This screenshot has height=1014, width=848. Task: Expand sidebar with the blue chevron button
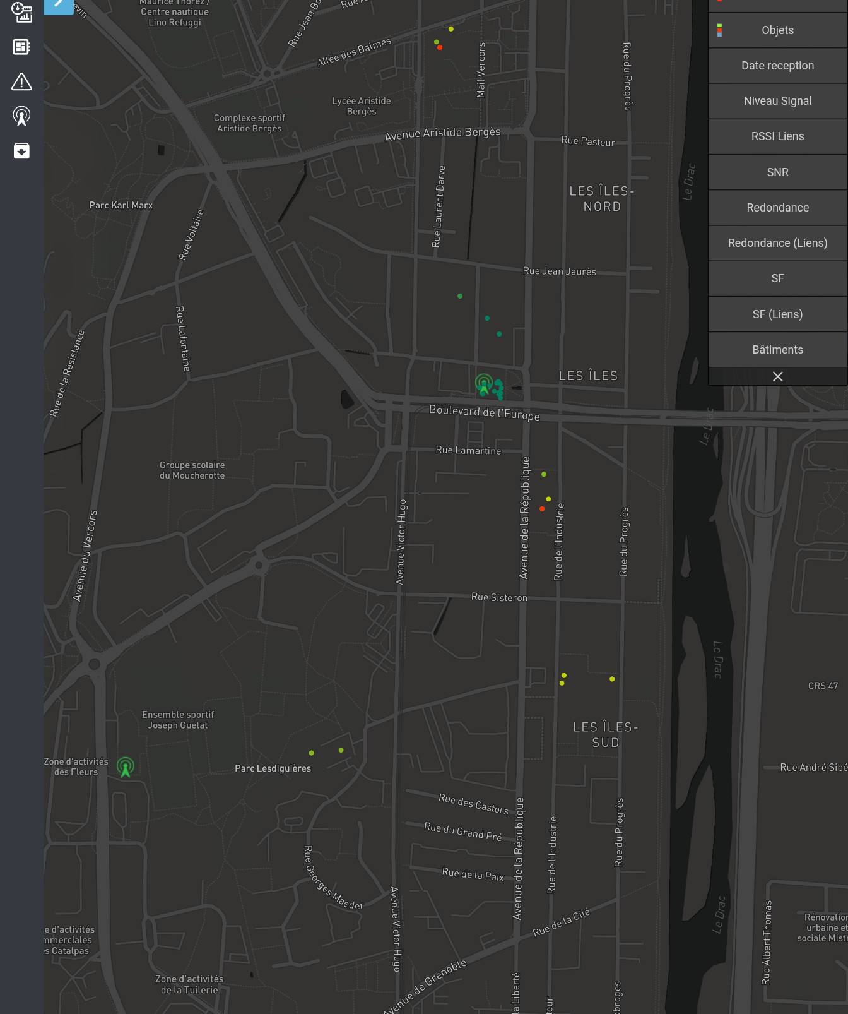point(58,5)
